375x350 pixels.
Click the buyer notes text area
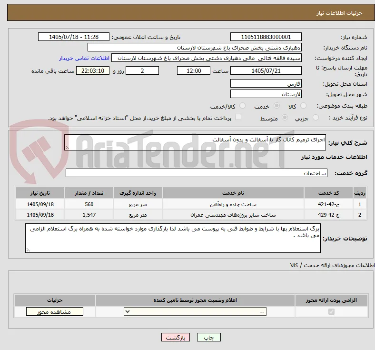point(173,238)
